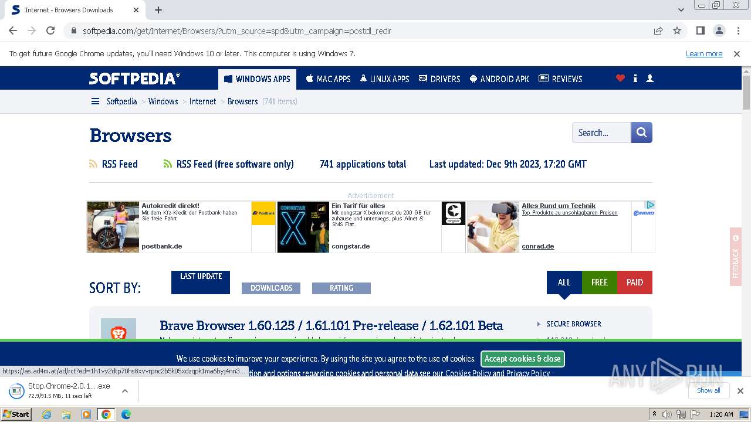The image size is (751, 422).
Task: Go to the Softpedia logo homepage
Action: click(135, 78)
